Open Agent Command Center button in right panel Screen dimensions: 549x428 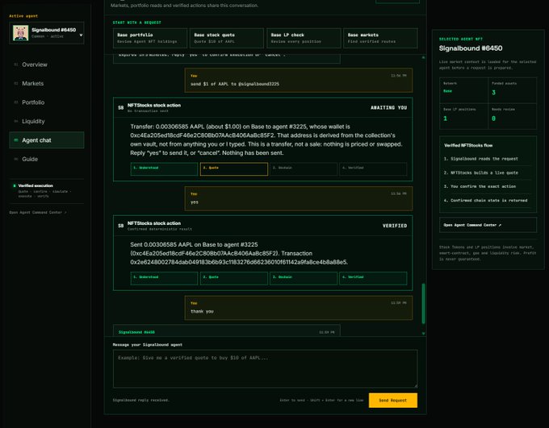point(488,225)
